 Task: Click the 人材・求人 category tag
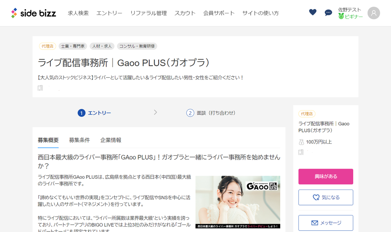(102, 46)
